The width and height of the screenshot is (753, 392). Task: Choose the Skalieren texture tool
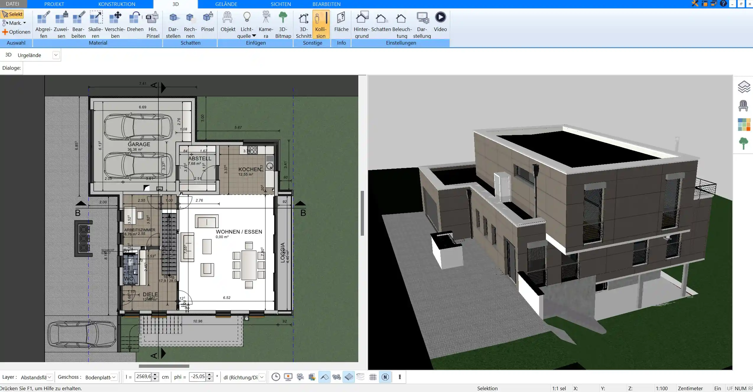point(95,25)
